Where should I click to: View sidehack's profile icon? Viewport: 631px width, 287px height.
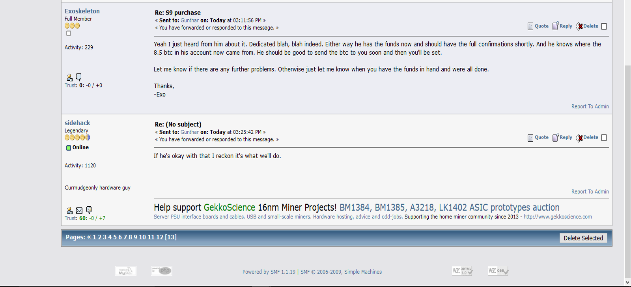click(70, 210)
